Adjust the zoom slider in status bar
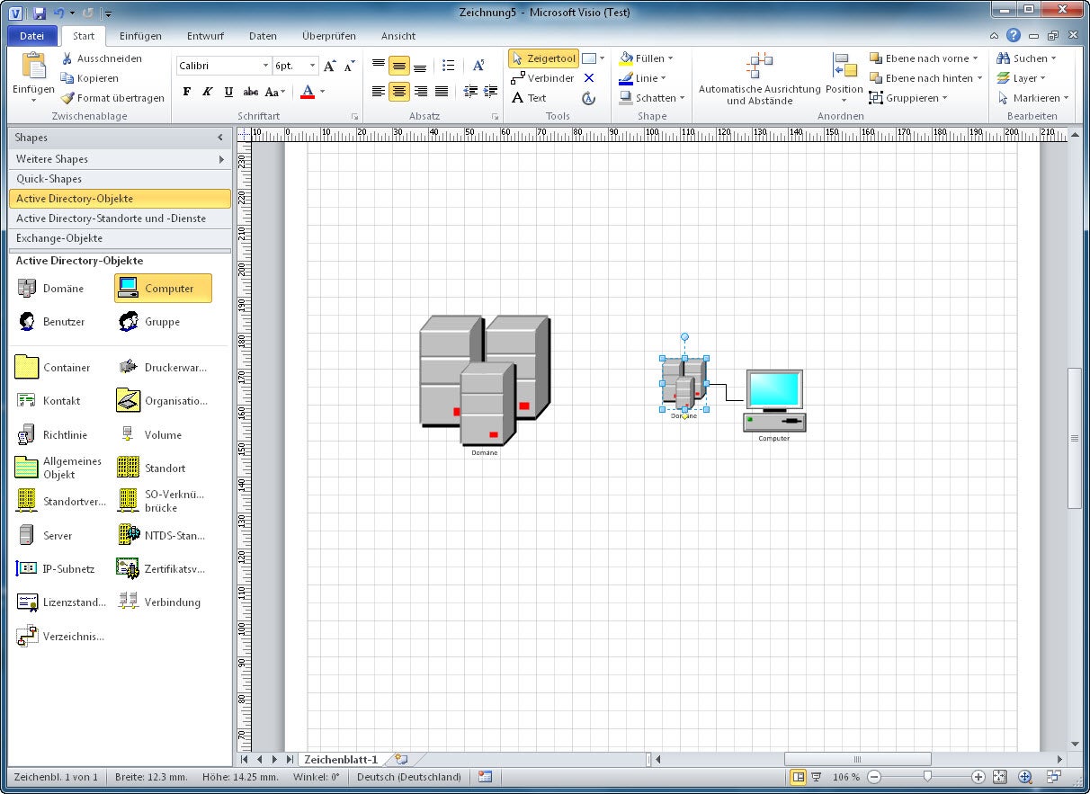Screen dimensions: 1090x794 (x=926, y=777)
